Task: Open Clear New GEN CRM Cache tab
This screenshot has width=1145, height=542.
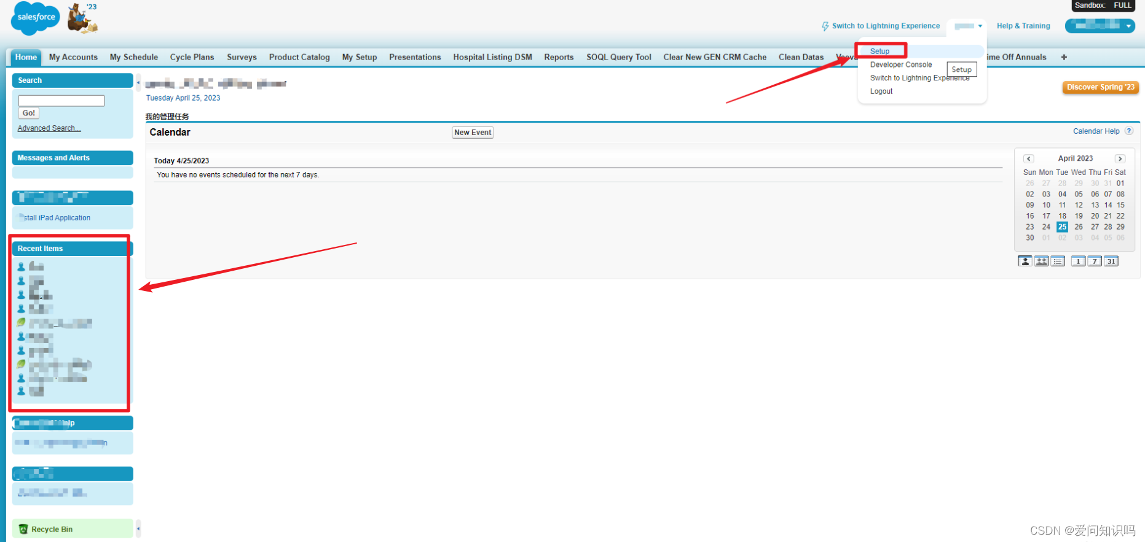Action: (x=715, y=57)
